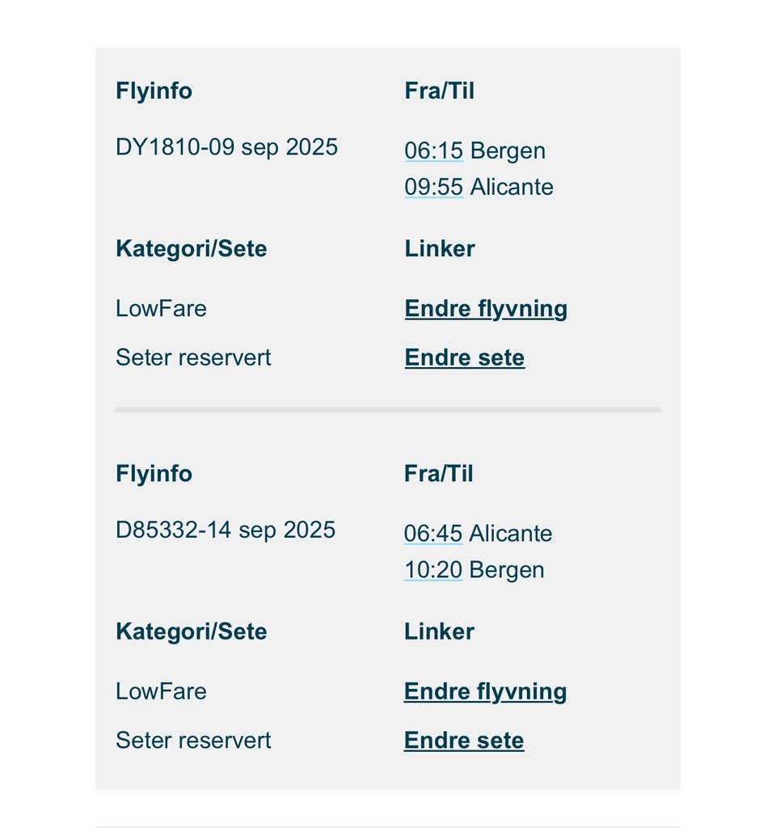Select the 06:45 Alicante departure time
The image size is (776, 828).
click(x=433, y=533)
